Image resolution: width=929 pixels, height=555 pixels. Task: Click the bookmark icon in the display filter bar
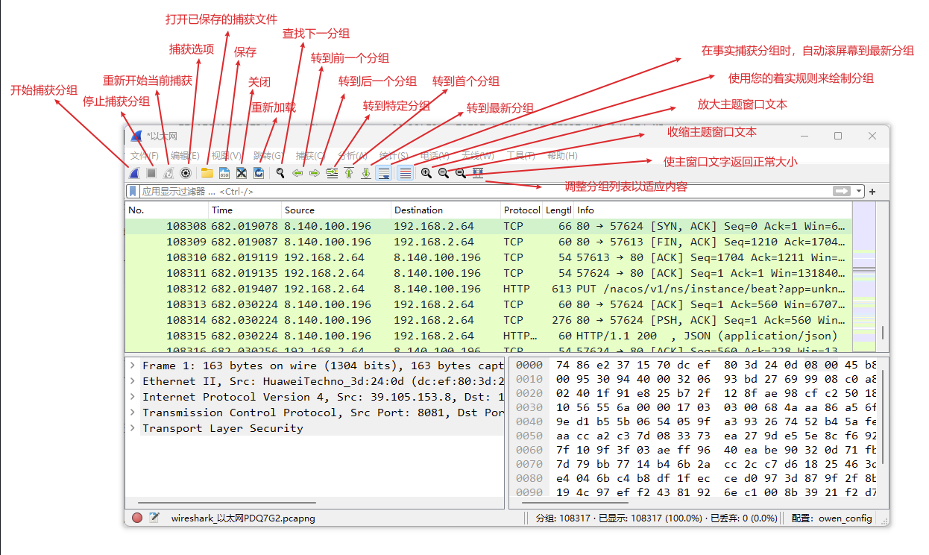point(133,192)
